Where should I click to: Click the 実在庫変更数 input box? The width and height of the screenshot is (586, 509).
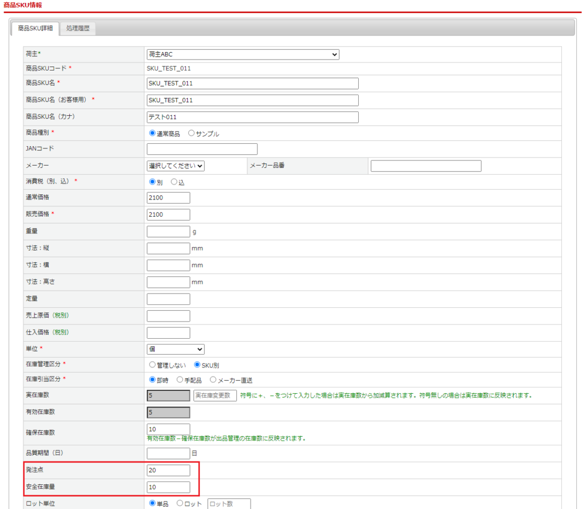pos(215,396)
